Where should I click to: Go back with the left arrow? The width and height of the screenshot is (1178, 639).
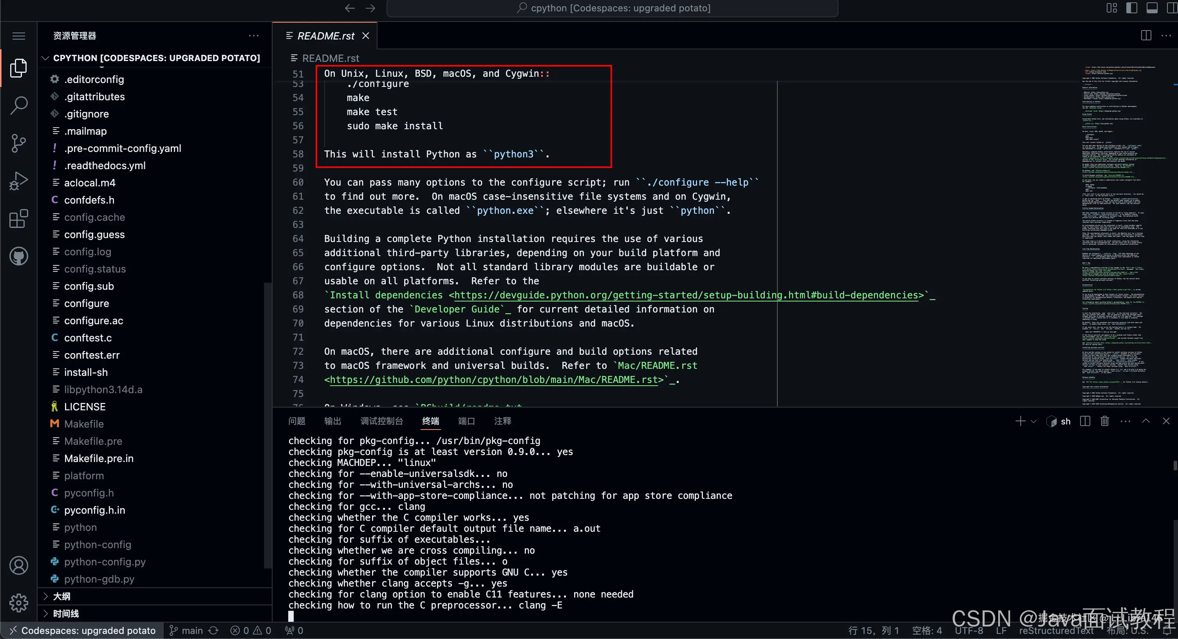pos(350,8)
